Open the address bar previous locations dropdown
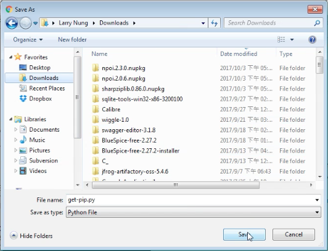The width and height of the screenshot is (328, 251). (203, 23)
